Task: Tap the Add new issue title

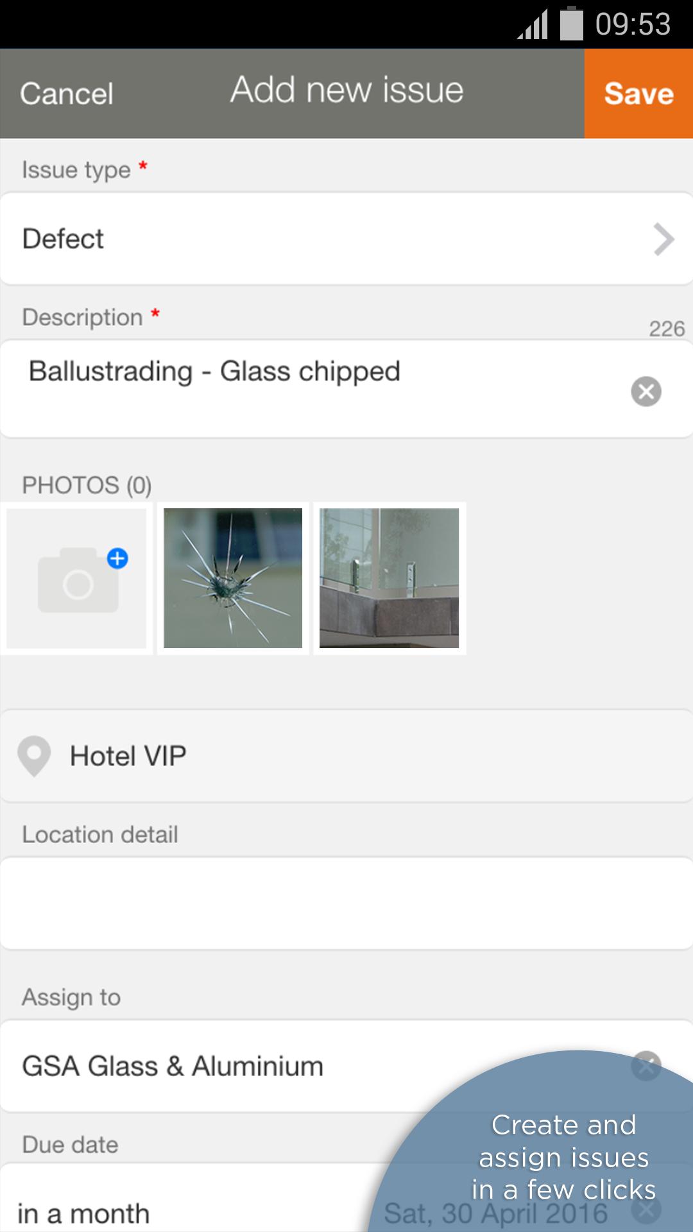Action: point(346,90)
